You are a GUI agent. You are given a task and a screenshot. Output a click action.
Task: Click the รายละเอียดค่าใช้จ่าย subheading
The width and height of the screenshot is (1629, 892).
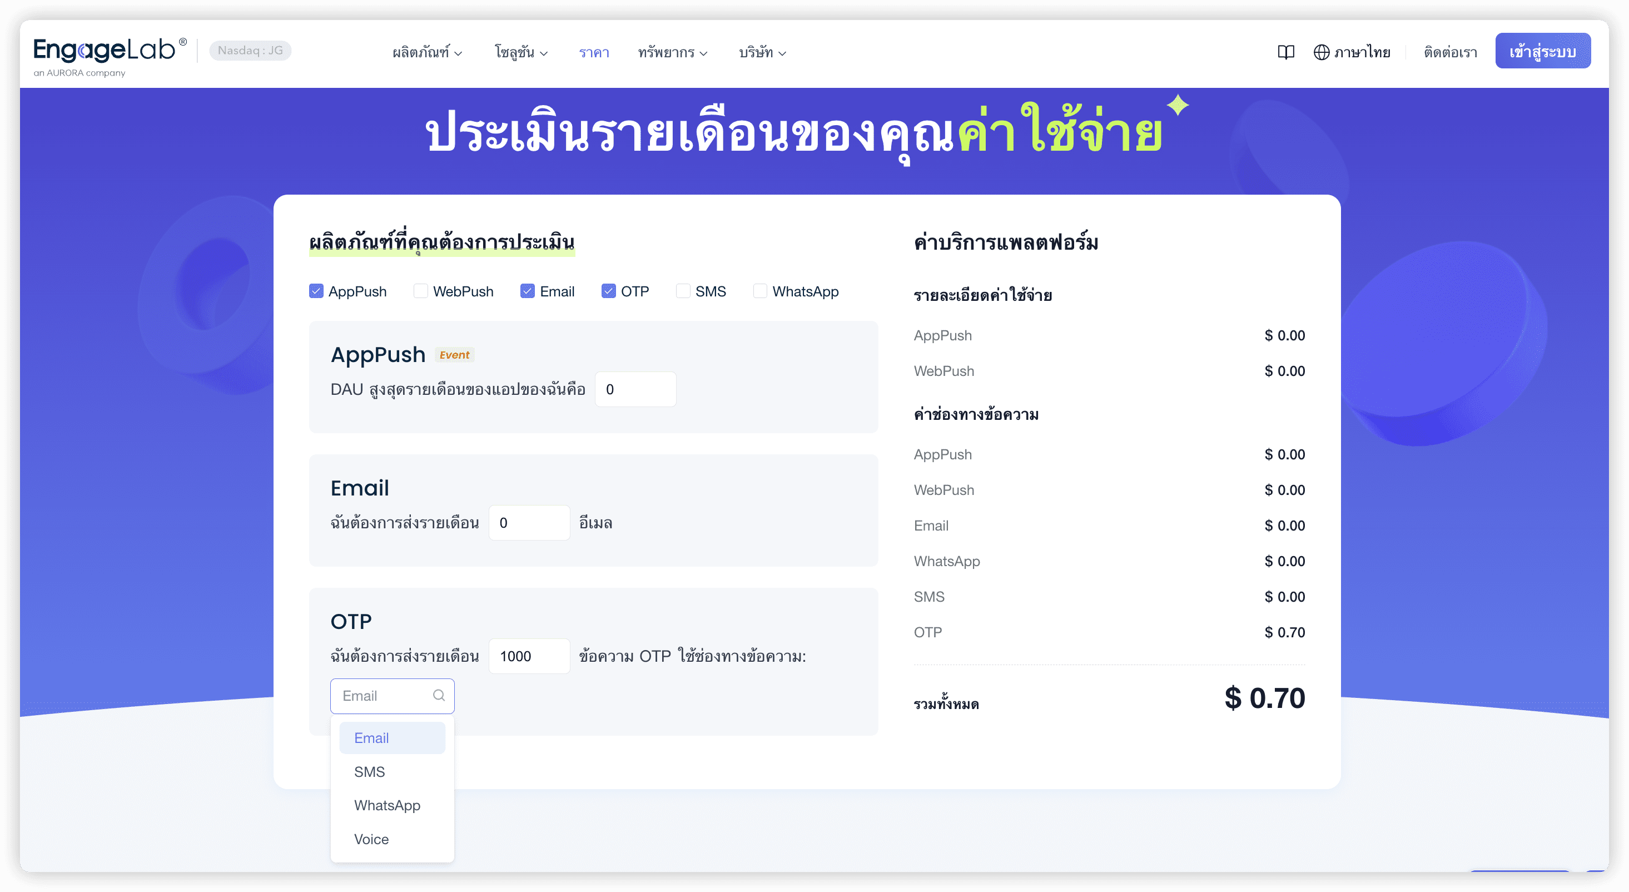pos(984,295)
